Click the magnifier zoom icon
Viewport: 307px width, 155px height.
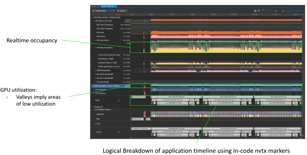(x=259, y=11)
